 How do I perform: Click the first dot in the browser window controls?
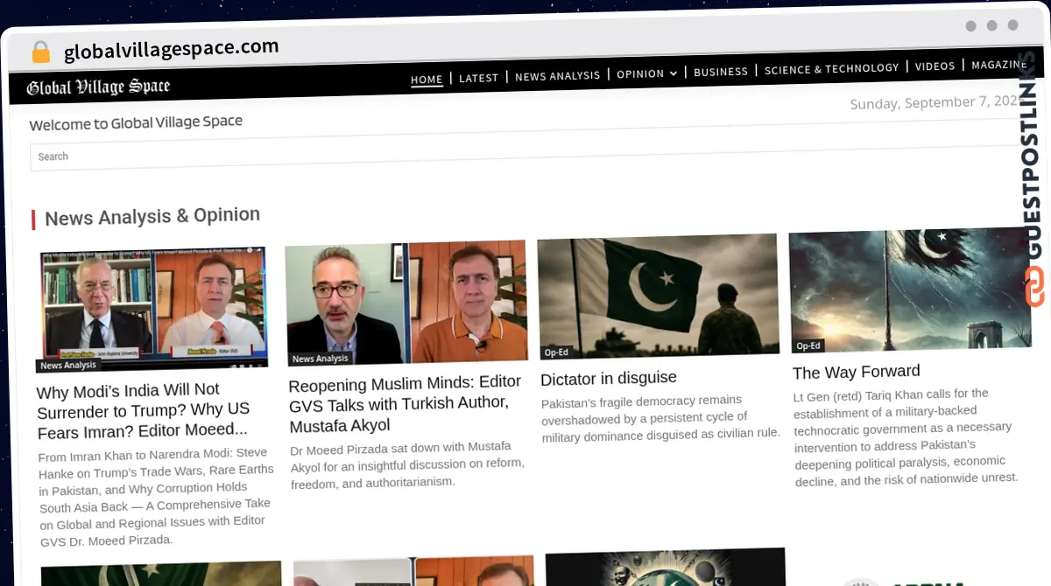(x=971, y=25)
